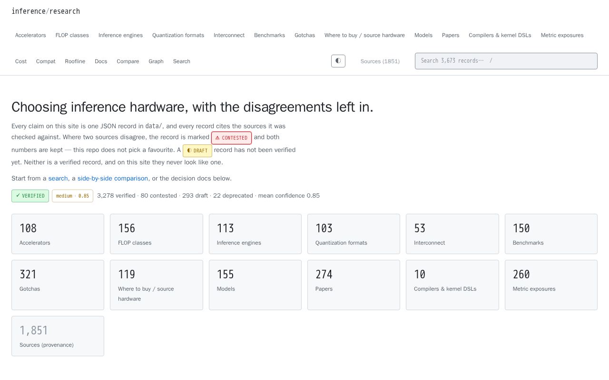Open Where to buy / source hardware nav
609x380 pixels.
pos(364,35)
